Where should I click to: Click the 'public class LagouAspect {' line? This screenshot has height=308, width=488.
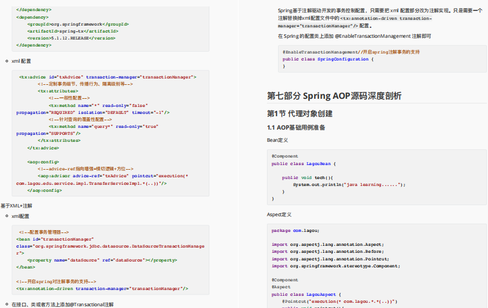pyautogui.click(x=307, y=294)
